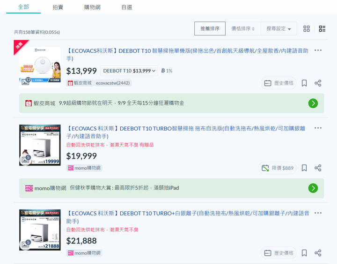Click the $19,999 price
This screenshot has width=337, height=264.
click(81, 156)
